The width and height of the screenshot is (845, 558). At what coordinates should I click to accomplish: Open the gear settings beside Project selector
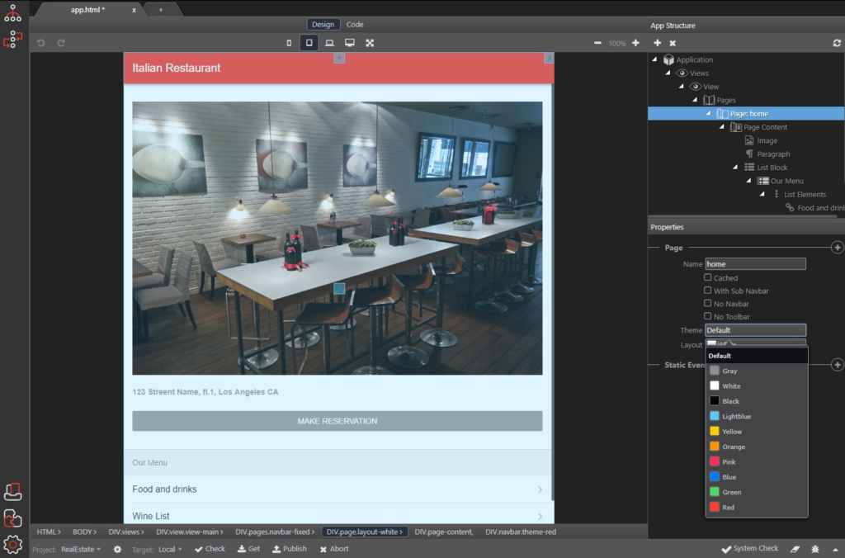116,549
